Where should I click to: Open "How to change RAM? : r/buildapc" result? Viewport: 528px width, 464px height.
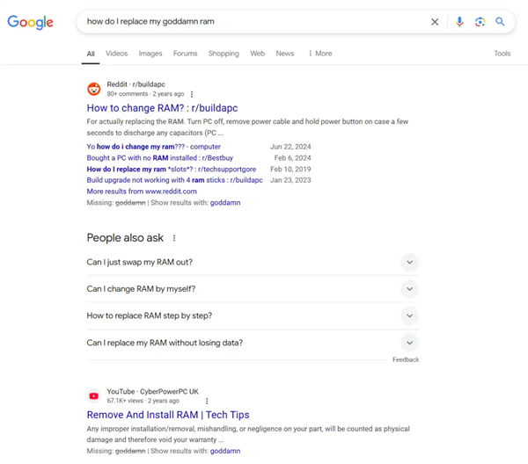[x=162, y=108]
